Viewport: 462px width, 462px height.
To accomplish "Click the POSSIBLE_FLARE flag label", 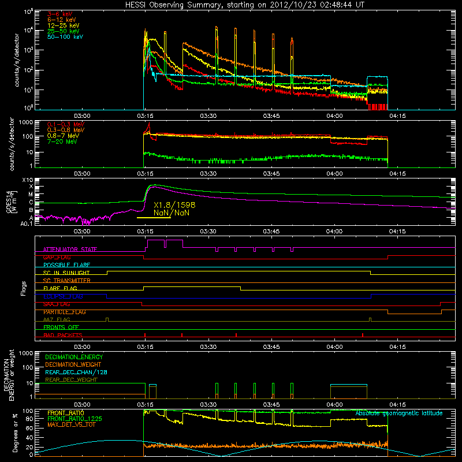I will (66, 265).
